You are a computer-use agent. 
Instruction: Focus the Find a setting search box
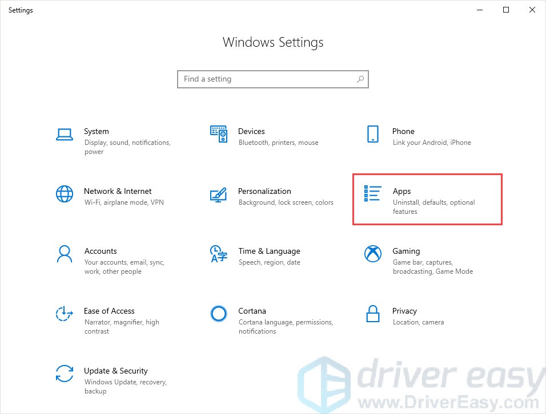(272, 79)
